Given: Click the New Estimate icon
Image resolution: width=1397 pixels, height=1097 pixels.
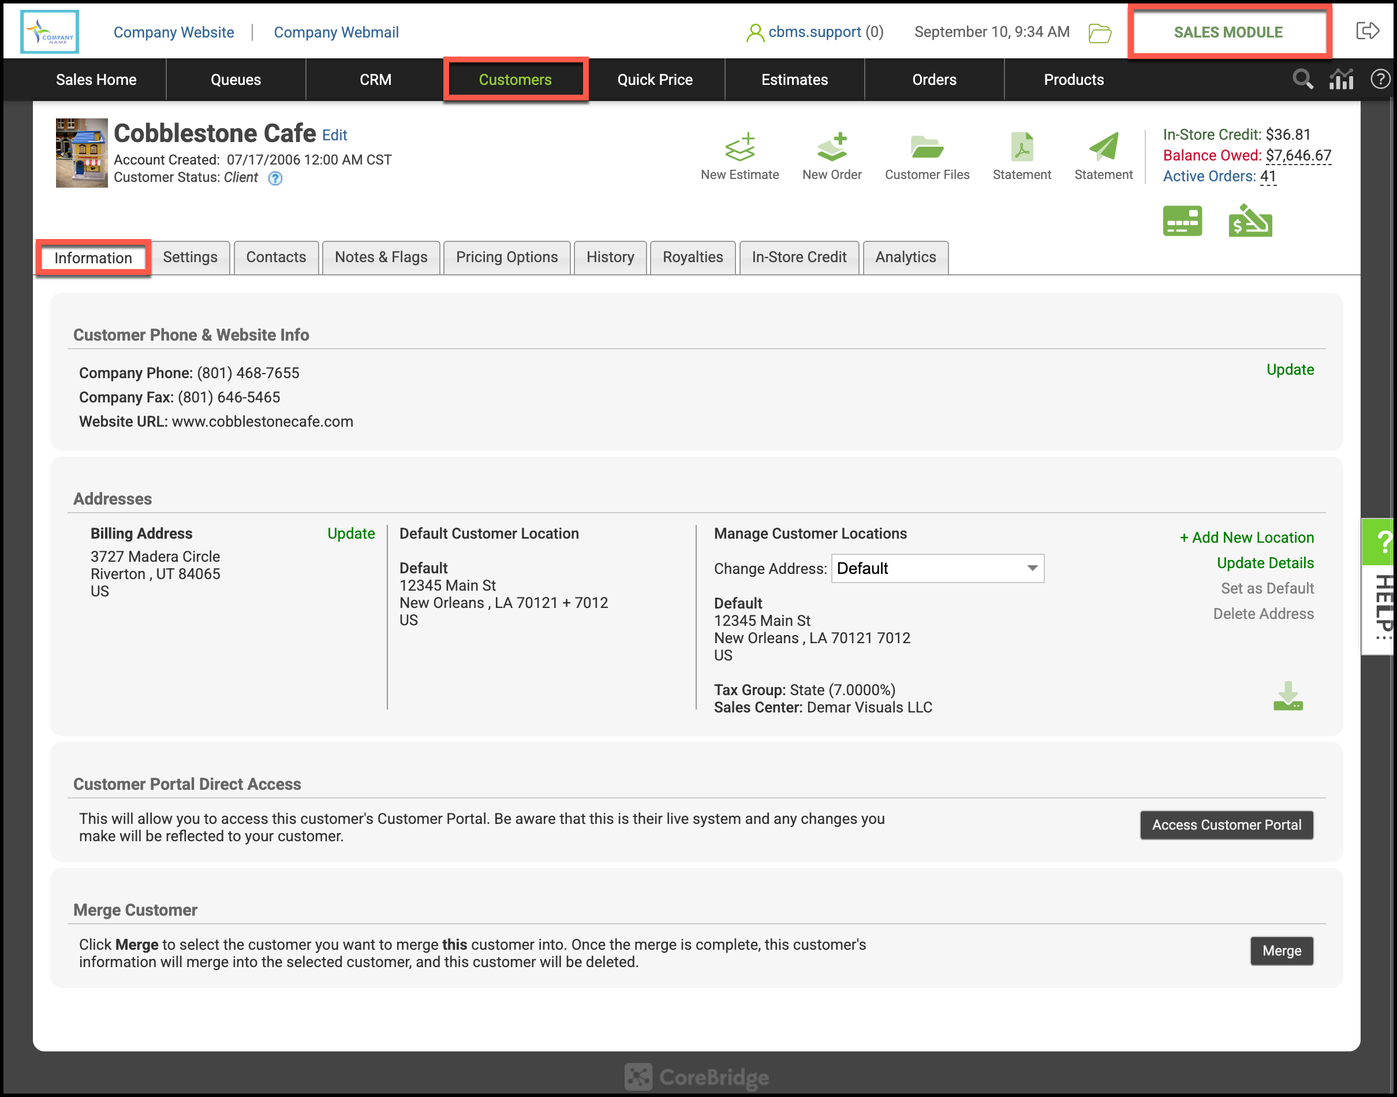Looking at the screenshot, I should pos(739,148).
